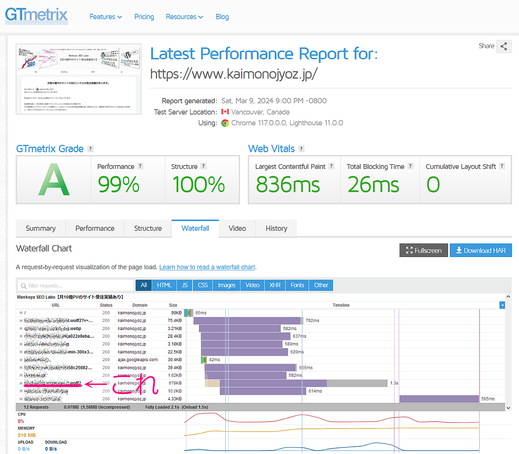Viewport: 519px width, 454px height.
Task: Click the Structure score help icon
Action: 203,166
